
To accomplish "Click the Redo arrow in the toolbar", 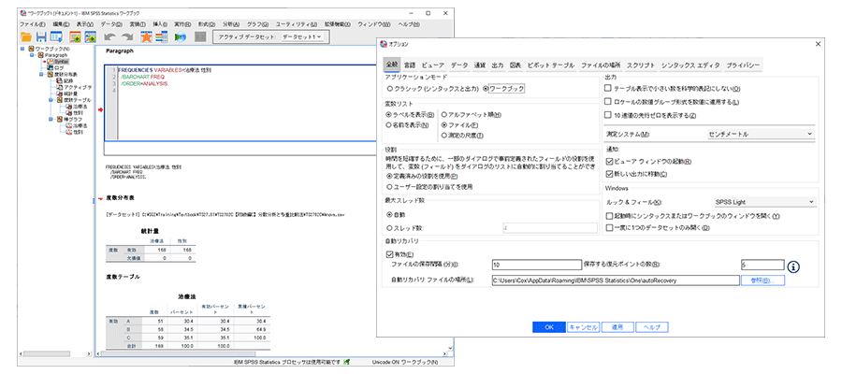I will 127,37.
